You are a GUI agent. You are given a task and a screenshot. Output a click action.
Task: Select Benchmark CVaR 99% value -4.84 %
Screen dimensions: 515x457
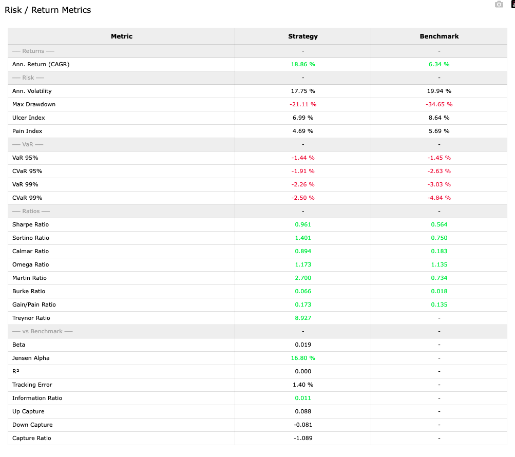[x=439, y=198]
